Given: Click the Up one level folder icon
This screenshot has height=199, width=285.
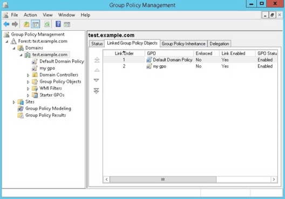Looking at the screenshot, I should coord(26,24).
